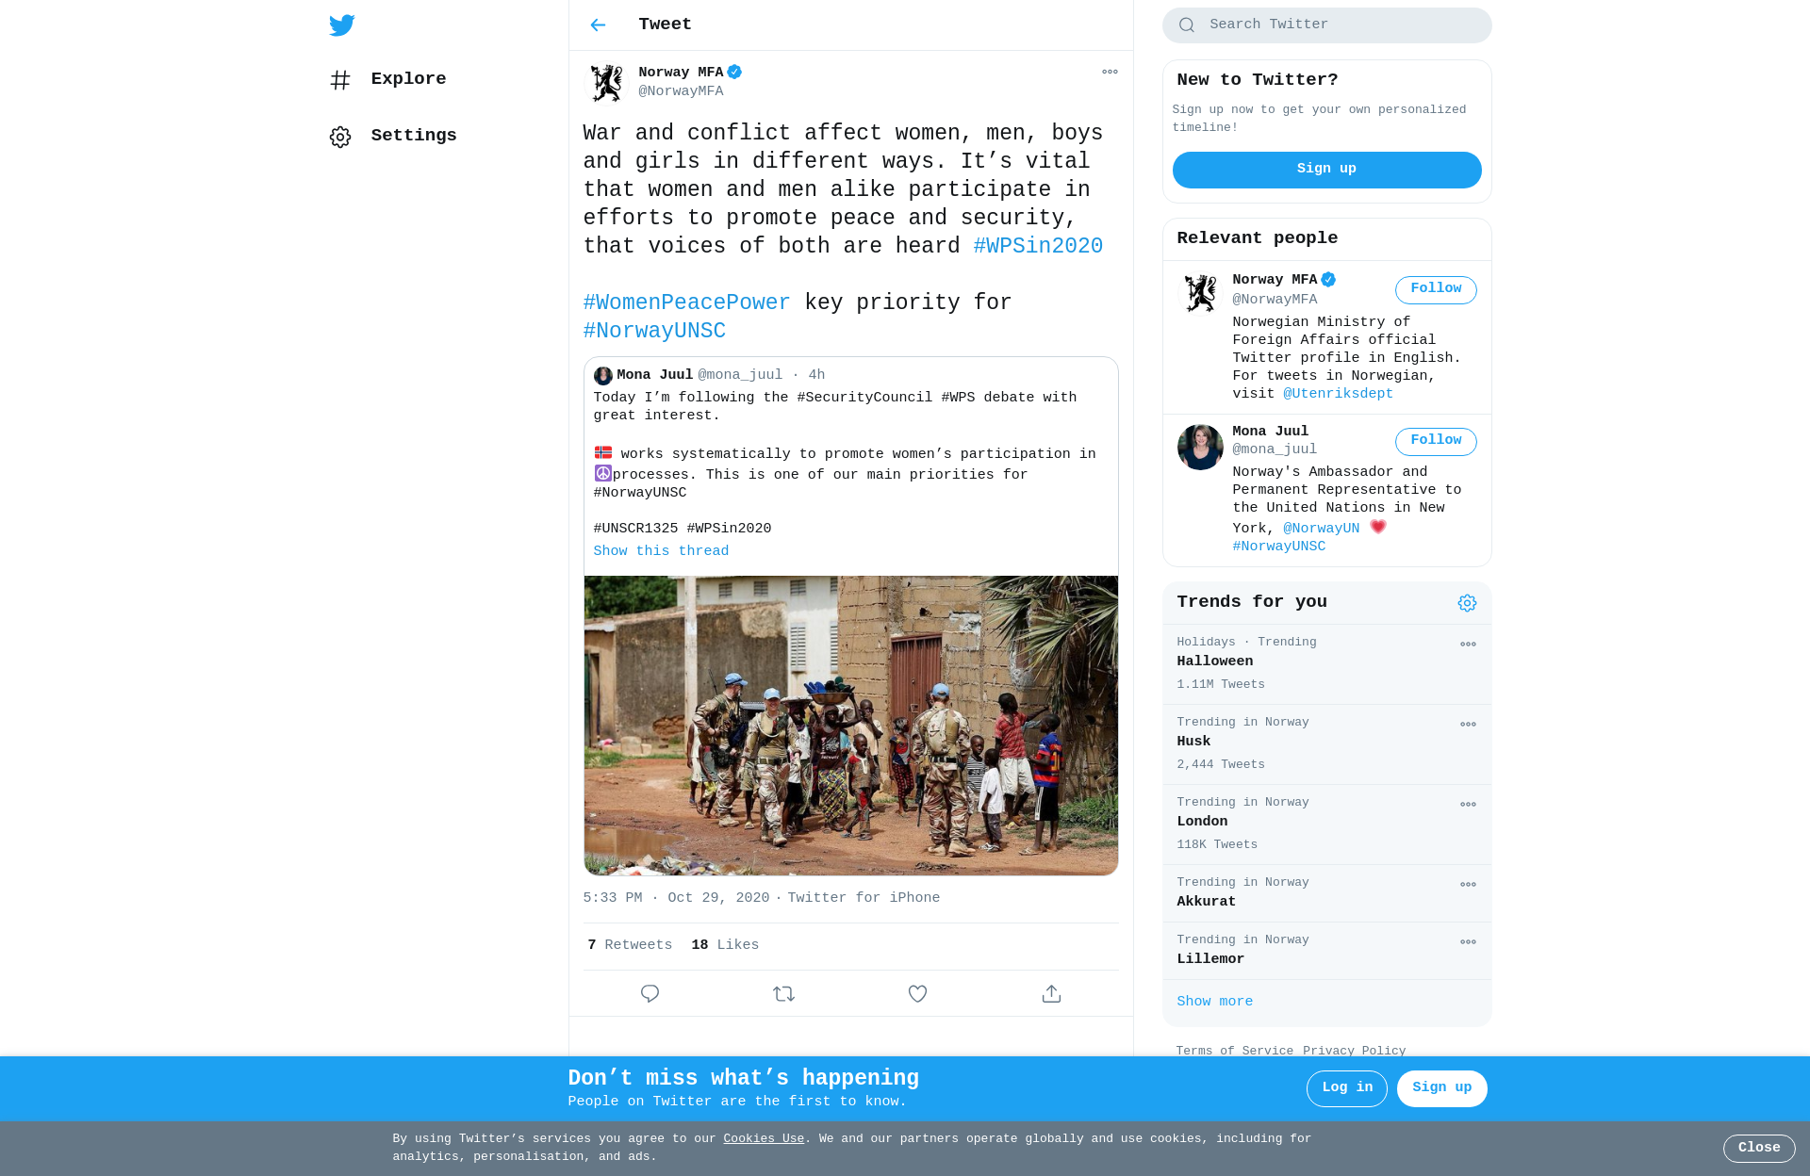Click the reply speech bubble icon
Screen dimensions: 1810x1176
[650, 993]
